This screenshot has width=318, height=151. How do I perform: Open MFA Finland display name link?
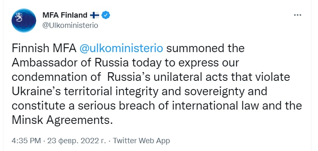65,15
